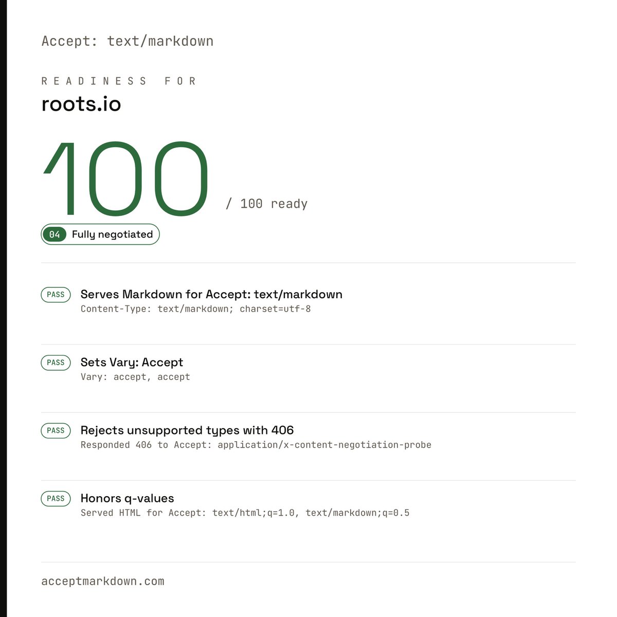Open the acceptmarkdown.com footer link

coord(103,582)
